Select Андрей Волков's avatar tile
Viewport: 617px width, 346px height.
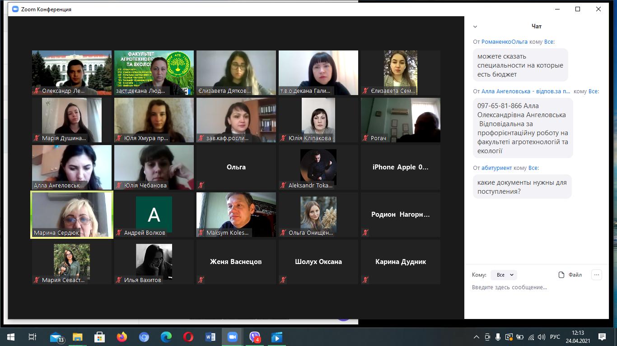pyautogui.click(x=154, y=214)
